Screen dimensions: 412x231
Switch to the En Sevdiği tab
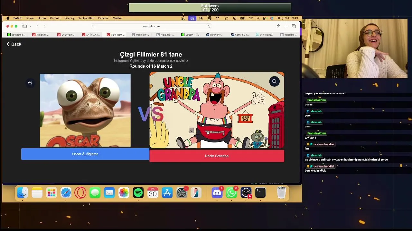pyautogui.click(x=66, y=35)
